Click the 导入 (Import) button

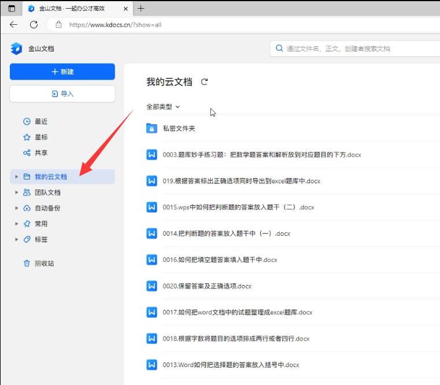(62, 94)
